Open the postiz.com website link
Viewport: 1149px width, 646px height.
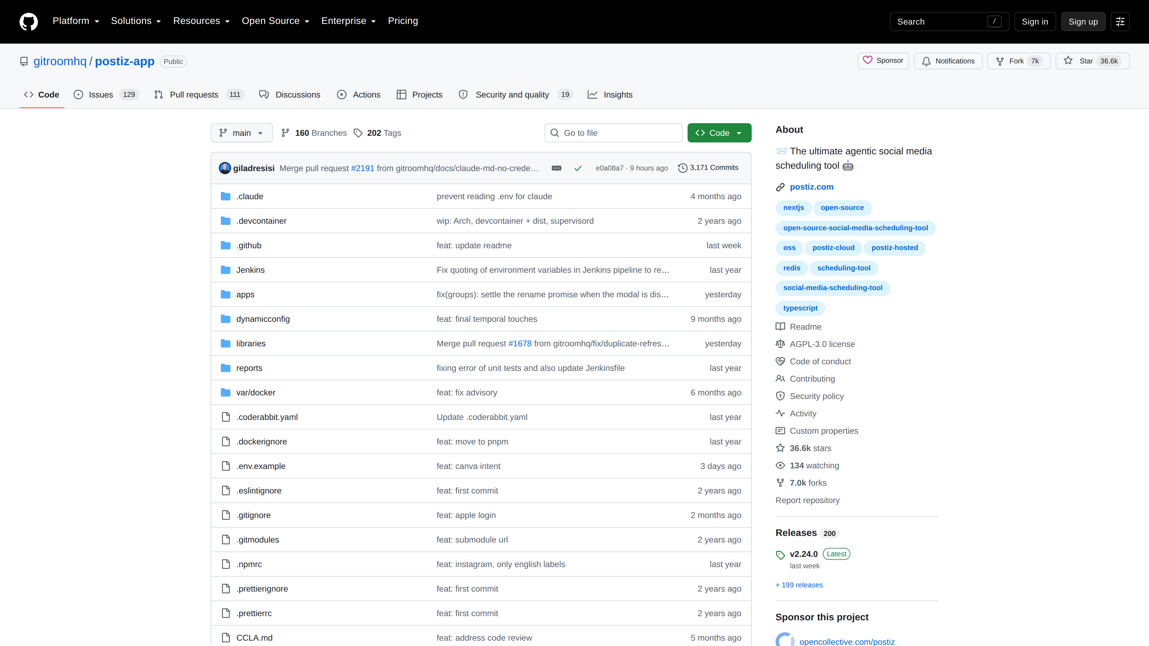[x=811, y=187]
